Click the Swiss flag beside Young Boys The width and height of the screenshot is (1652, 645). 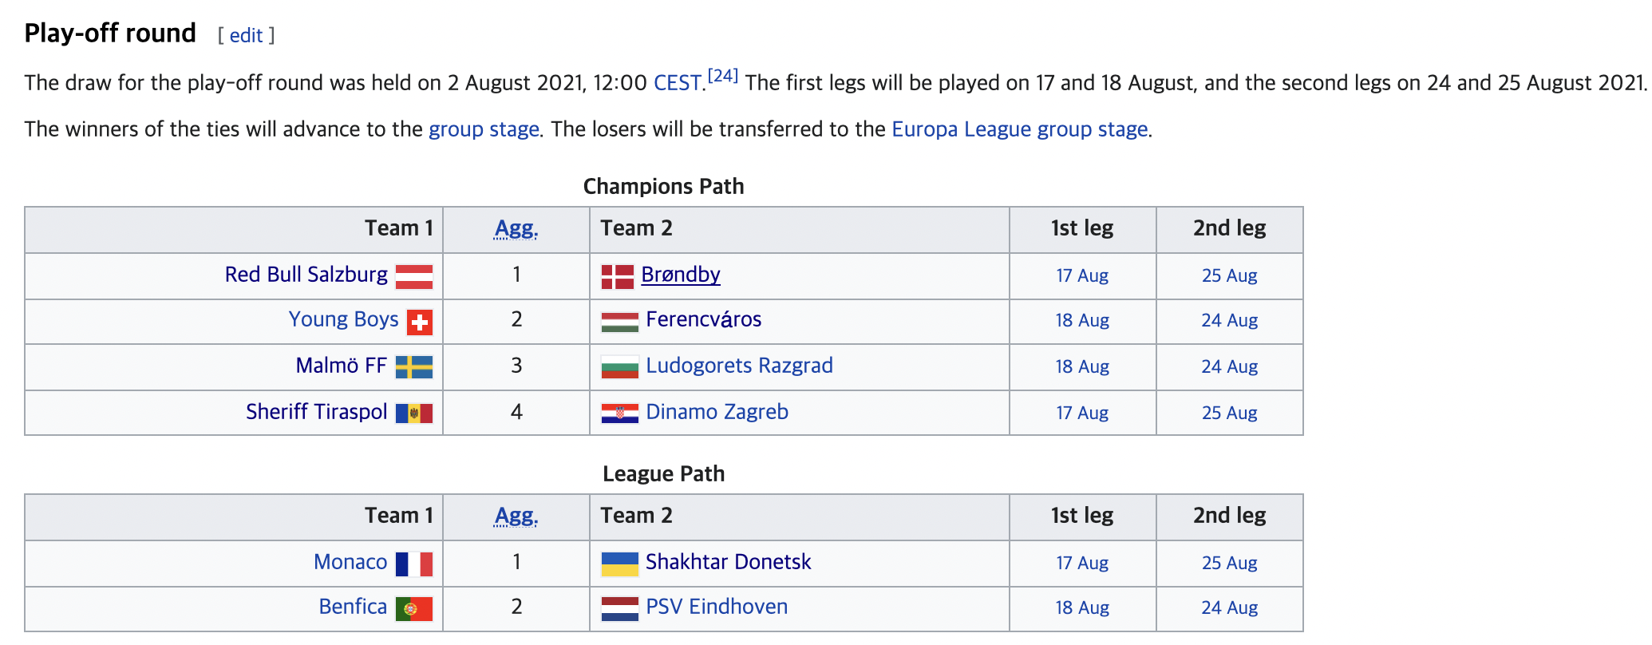coord(420,322)
